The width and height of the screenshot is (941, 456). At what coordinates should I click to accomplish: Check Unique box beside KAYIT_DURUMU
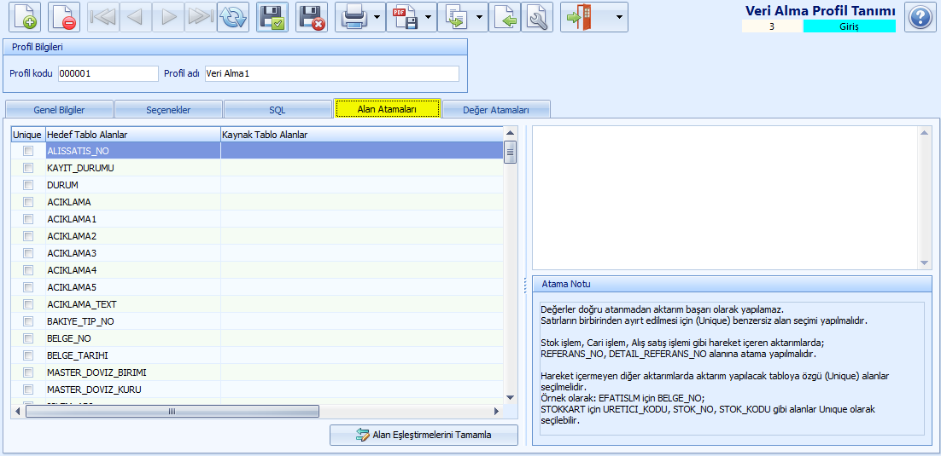28,168
